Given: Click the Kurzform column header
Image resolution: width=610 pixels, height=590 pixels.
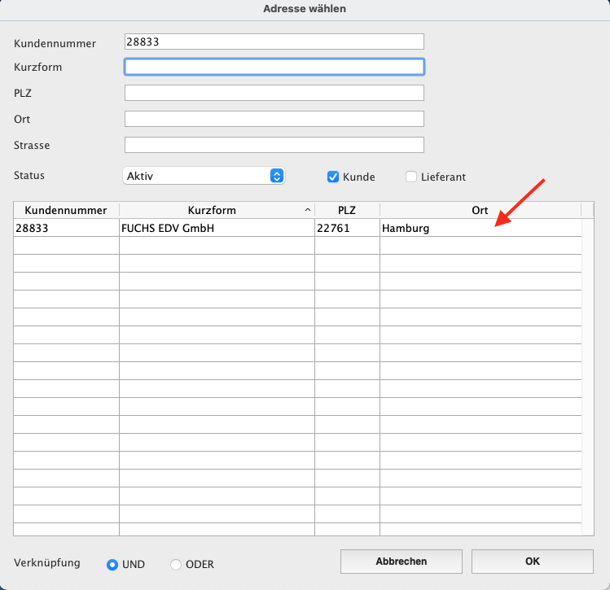Looking at the screenshot, I should click(x=212, y=210).
